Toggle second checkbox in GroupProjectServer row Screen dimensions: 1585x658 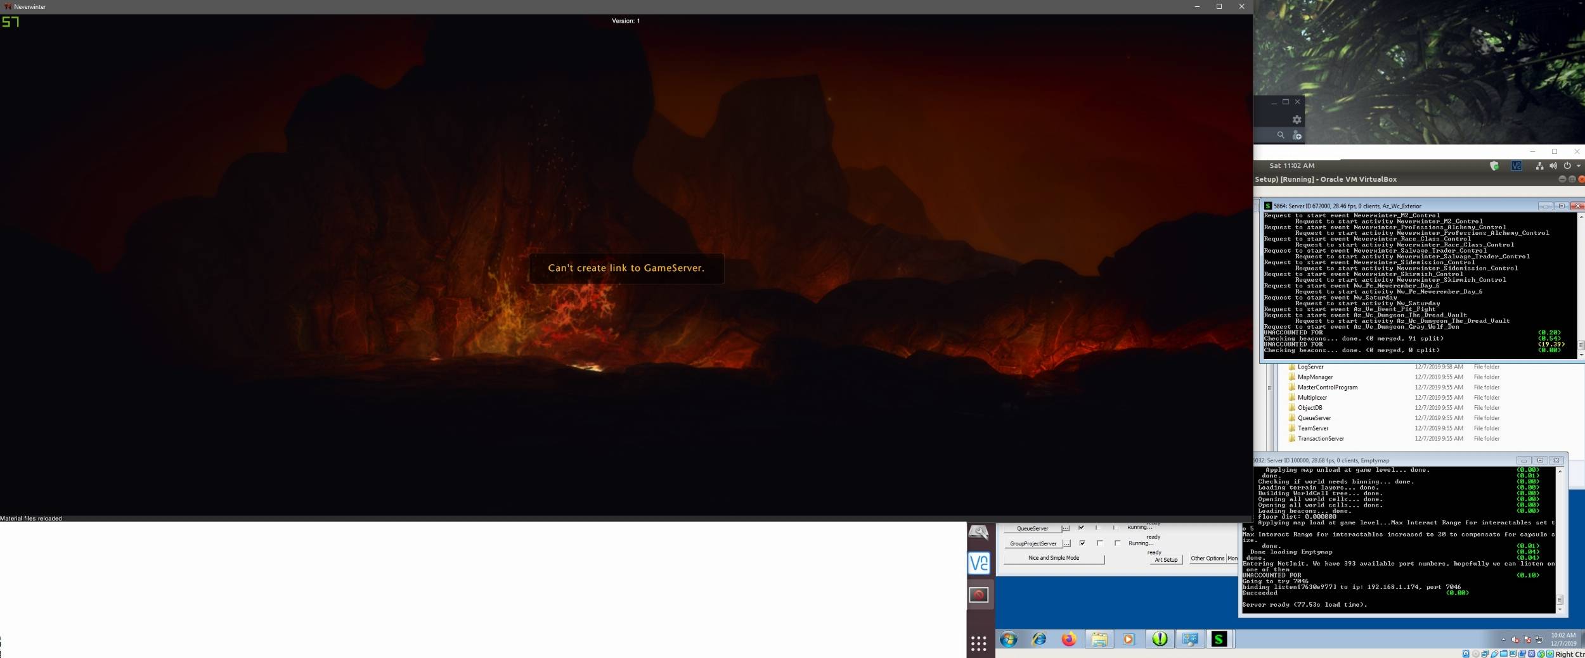pos(1099,543)
